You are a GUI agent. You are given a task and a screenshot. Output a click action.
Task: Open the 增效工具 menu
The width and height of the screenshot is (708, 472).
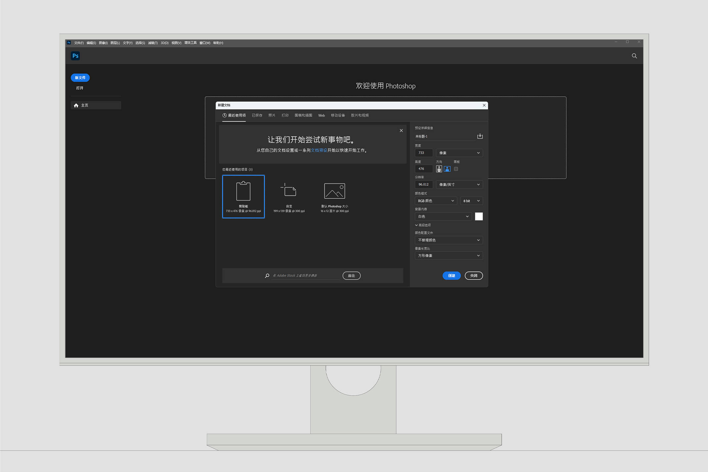click(191, 43)
